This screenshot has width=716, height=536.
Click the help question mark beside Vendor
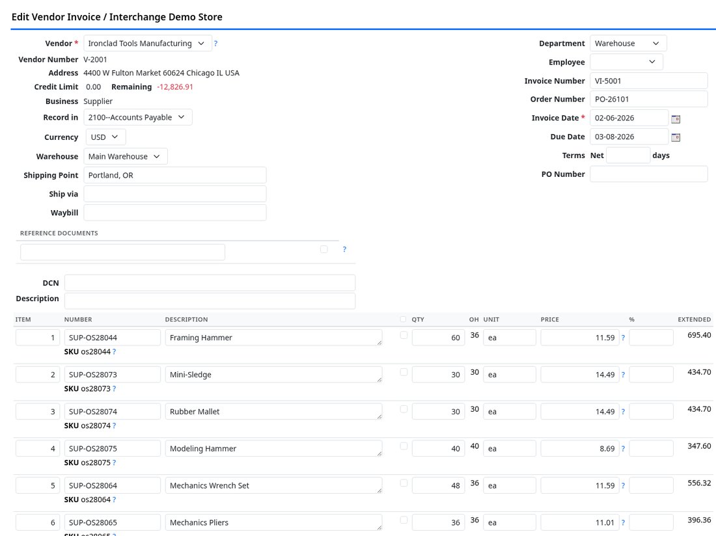pyautogui.click(x=215, y=44)
